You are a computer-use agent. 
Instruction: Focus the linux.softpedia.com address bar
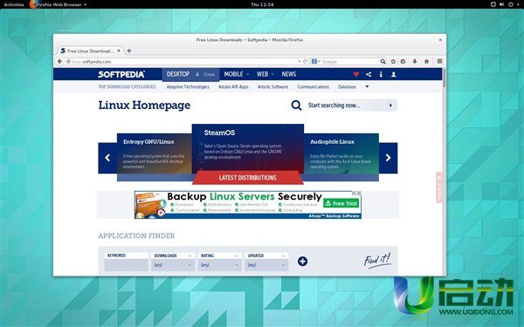click(183, 61)
